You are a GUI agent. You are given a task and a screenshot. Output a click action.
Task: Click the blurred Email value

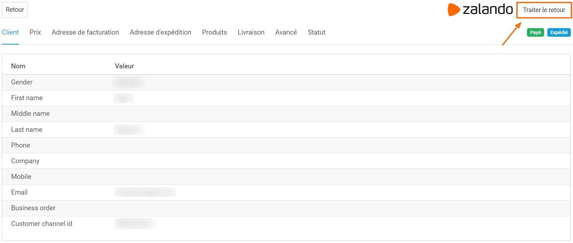point(145,192)
